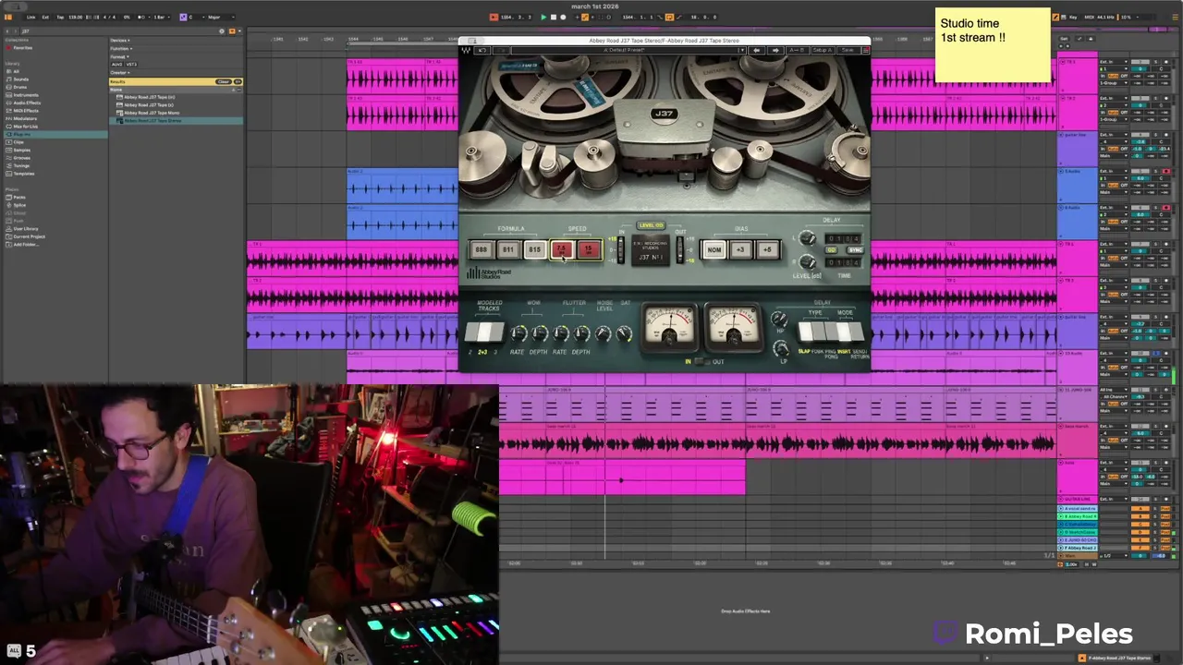Toggle the delay SYNC button
Image resolution: width=1183 pixels, height=665 pixels.
(x=855, y=250)
